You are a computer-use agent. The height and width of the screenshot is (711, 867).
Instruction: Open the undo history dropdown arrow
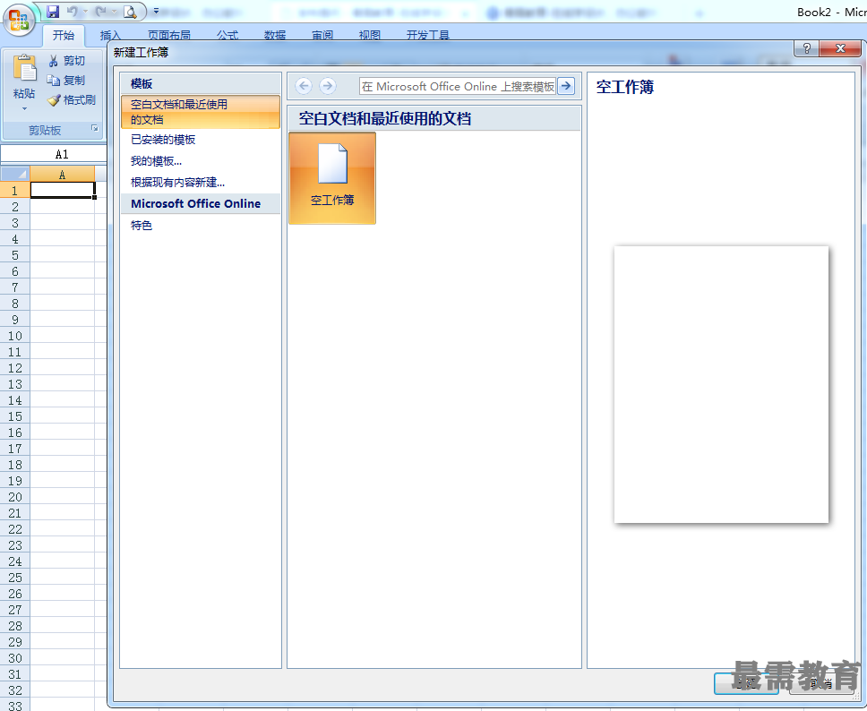click(85, 11)
